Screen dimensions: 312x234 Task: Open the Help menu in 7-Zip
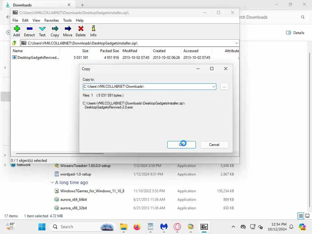pyautogui.click(x=80, y=20)
